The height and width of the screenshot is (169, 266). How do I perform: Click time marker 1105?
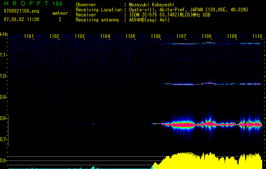point(130,36)
